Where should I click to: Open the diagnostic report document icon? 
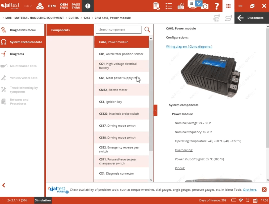156,6
